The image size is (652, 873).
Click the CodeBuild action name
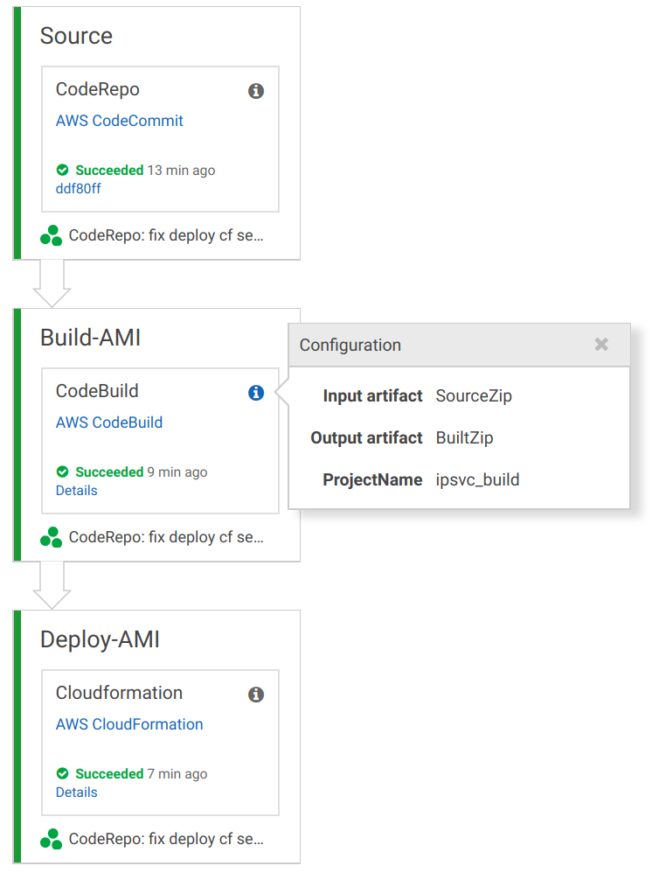(x=97, y=391)
